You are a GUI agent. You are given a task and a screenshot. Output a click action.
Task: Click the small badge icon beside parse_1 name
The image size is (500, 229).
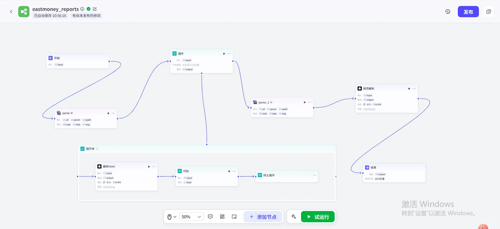tap(271, 102)
